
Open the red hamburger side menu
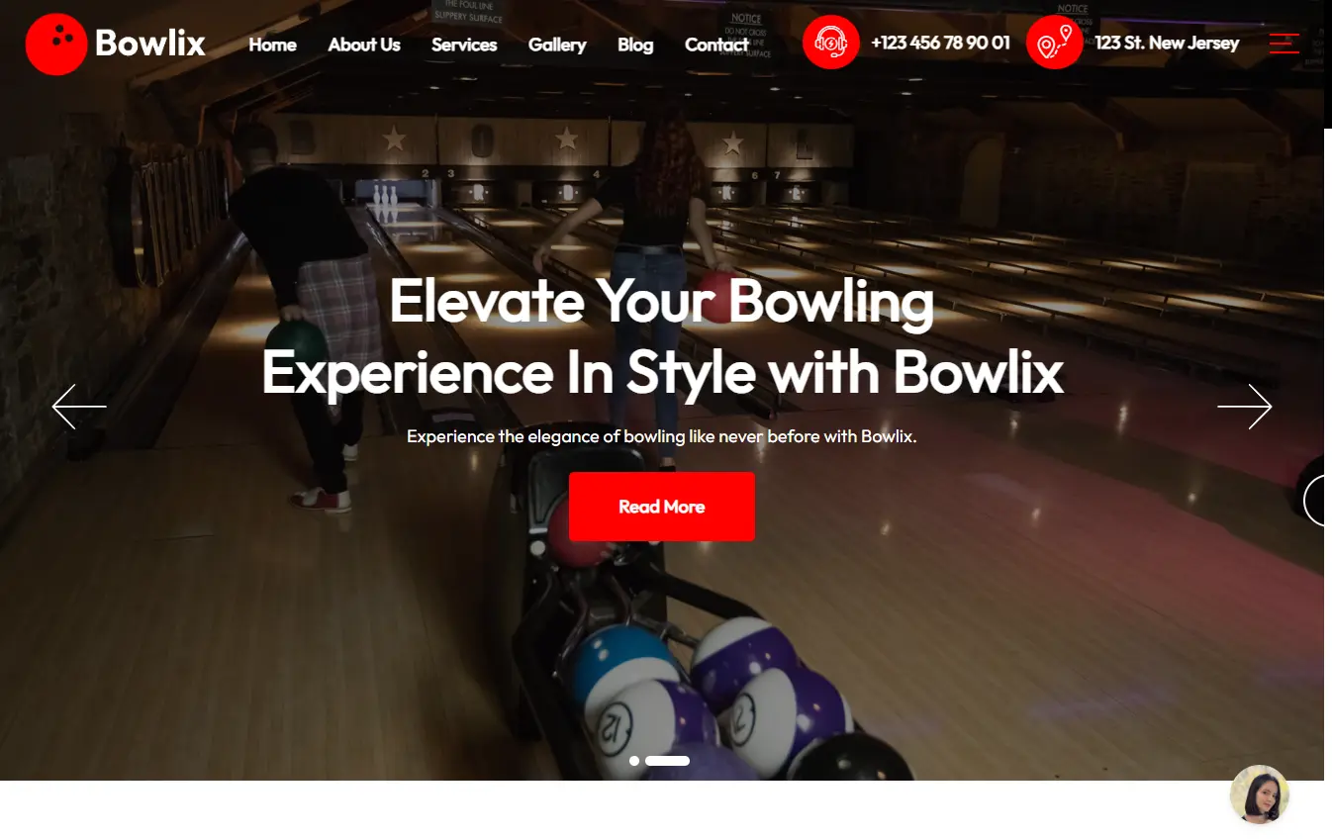tap(1284, 43)
